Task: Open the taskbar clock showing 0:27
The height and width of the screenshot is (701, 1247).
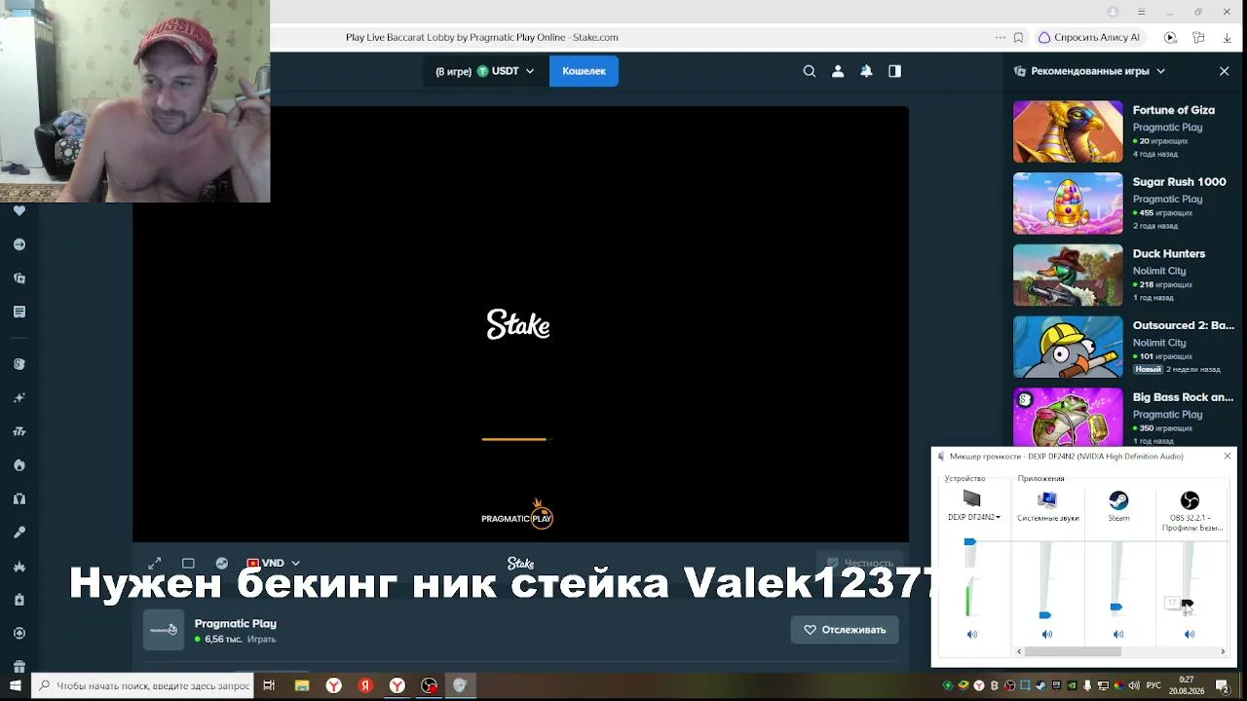Action: [x=1187, y=685]
